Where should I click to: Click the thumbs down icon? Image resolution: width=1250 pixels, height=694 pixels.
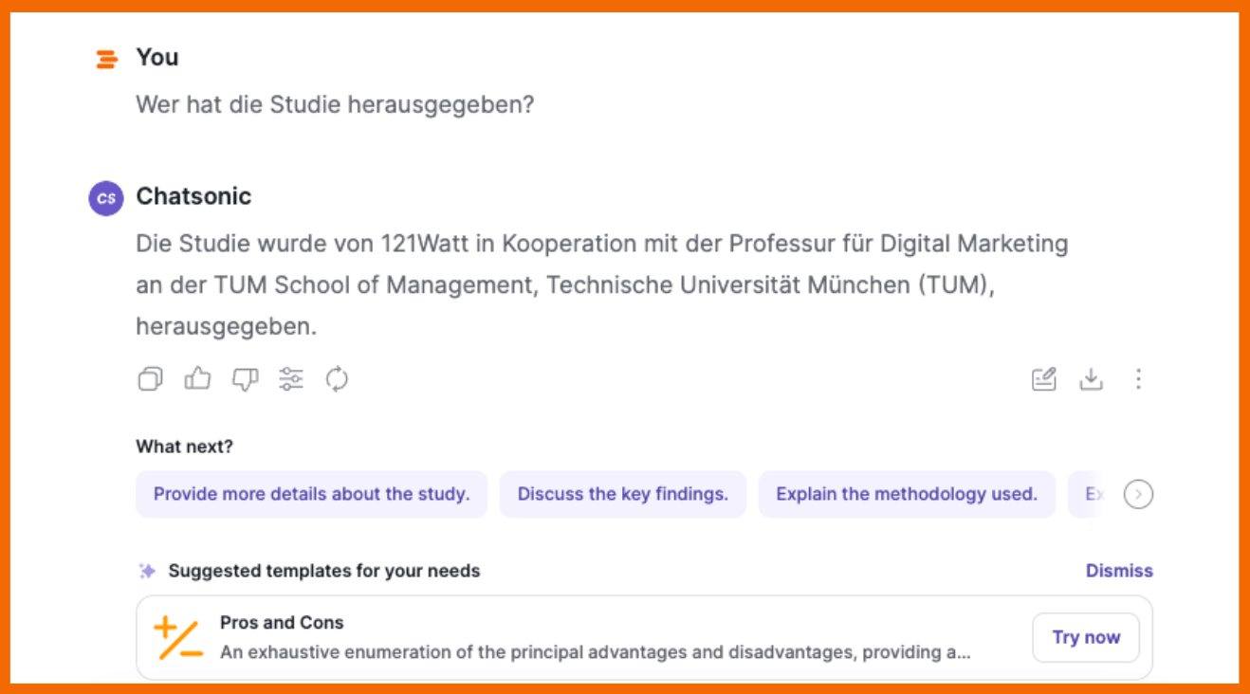pyautogui.click(x=245, y=379)
